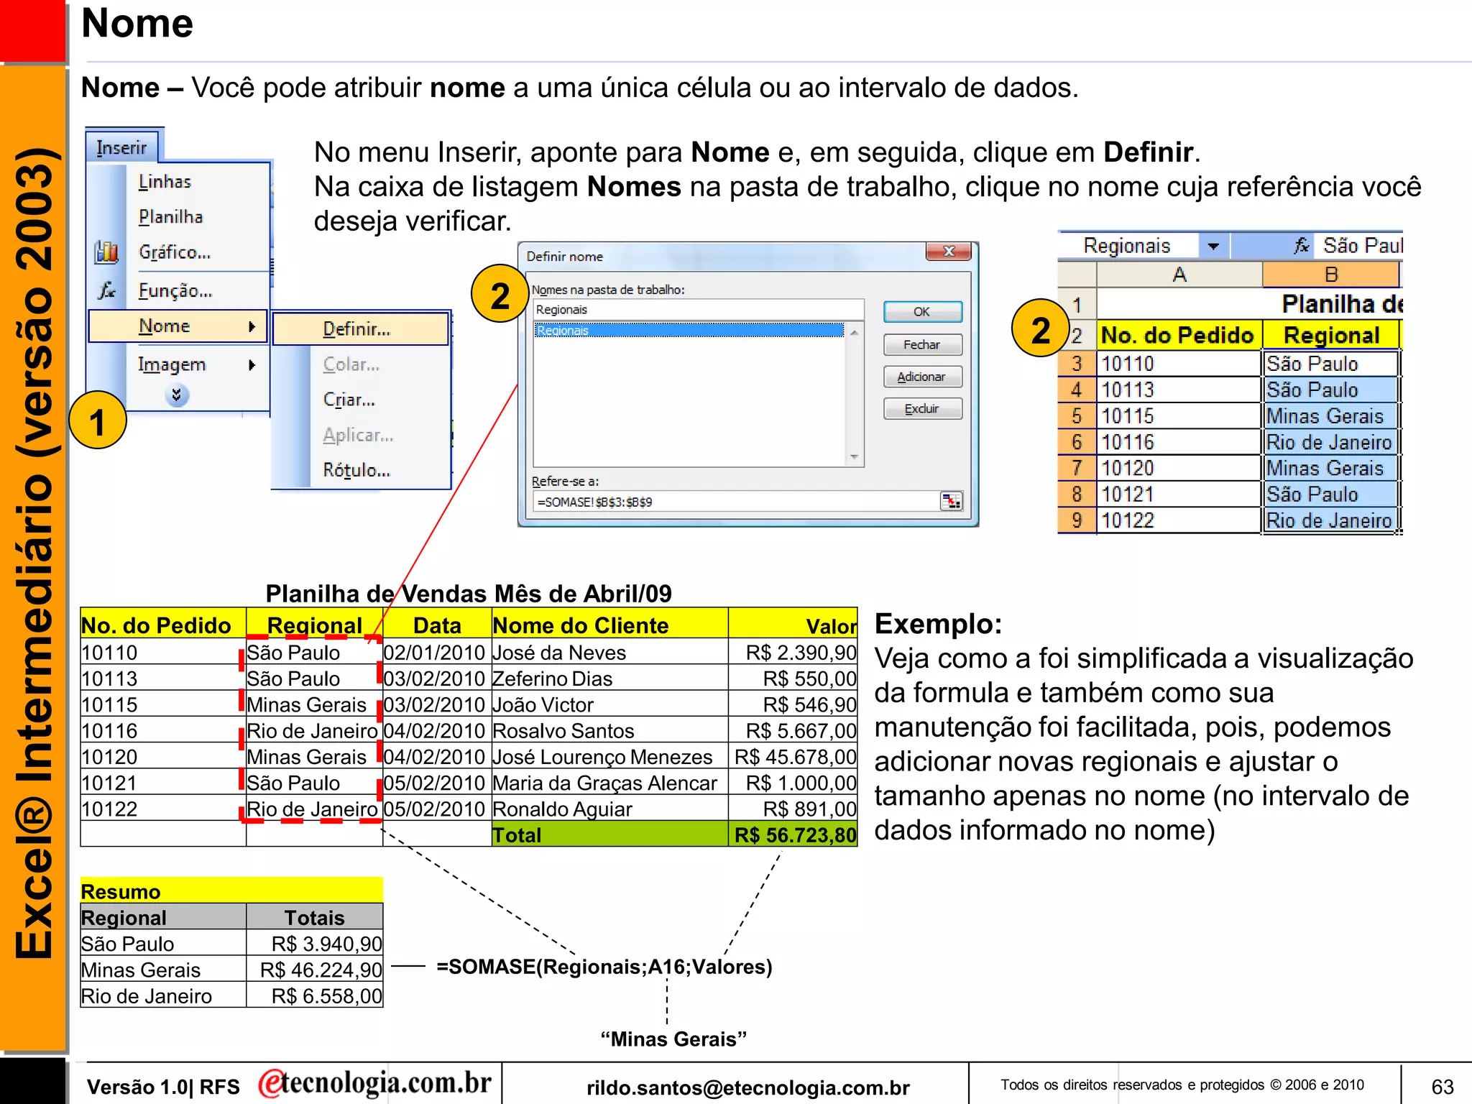Click R$ 6.558,00 Rio de Janeiro total
The height and width of the screenshot is (1104, 1472).
click(x=314, y=996)
